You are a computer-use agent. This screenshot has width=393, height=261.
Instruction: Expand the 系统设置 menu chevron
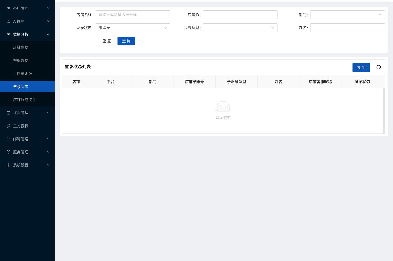(48, 165)
